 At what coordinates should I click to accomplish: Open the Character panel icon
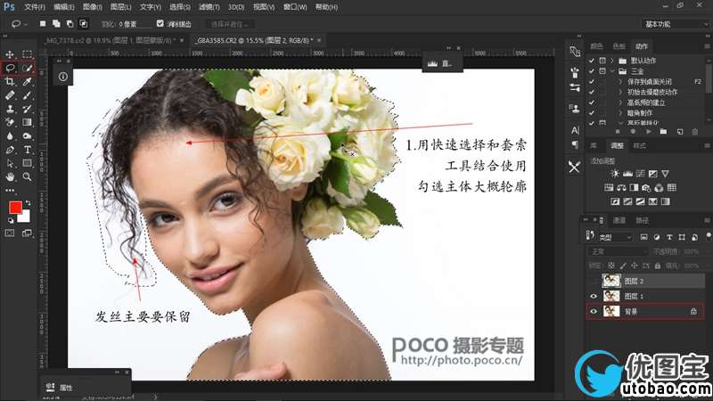[x=575, y=130]
